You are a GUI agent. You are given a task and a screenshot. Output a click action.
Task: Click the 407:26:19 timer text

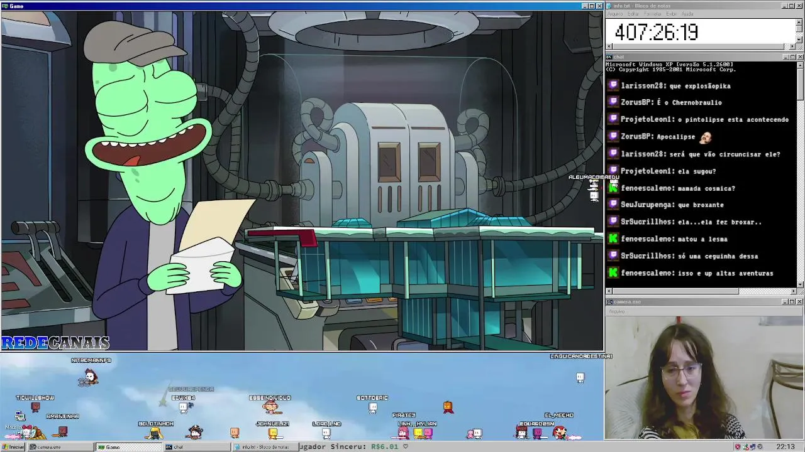click(x=656, y=32)
